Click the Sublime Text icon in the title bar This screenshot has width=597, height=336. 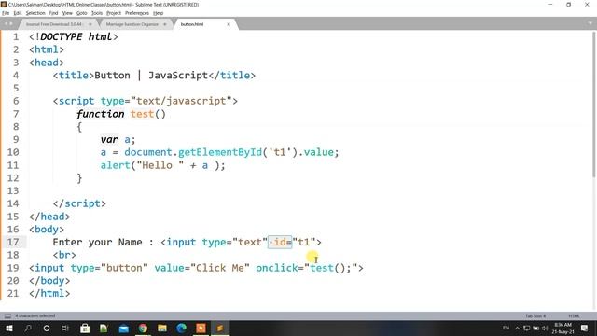click(x=4, y=4)
